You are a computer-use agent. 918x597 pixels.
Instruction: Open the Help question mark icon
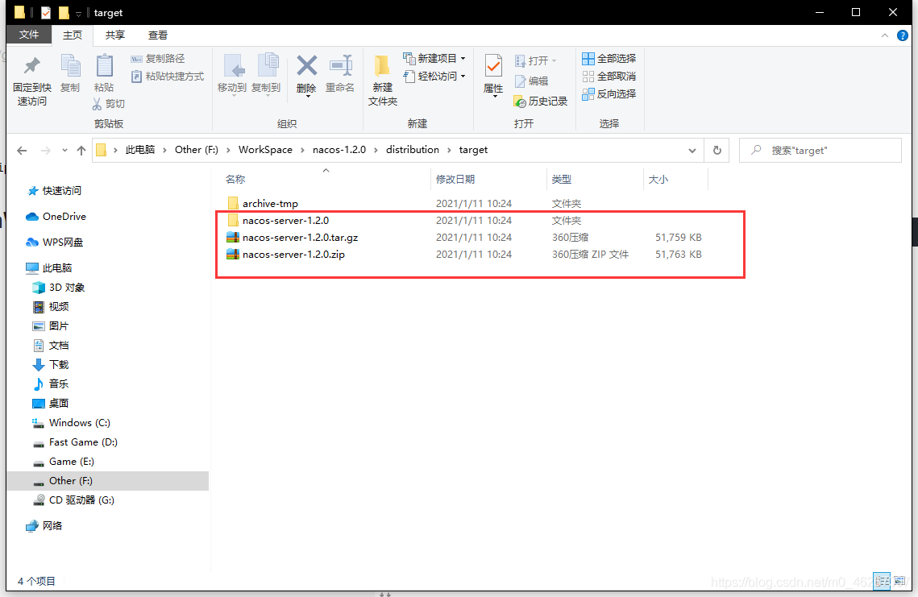click(902, 35)
